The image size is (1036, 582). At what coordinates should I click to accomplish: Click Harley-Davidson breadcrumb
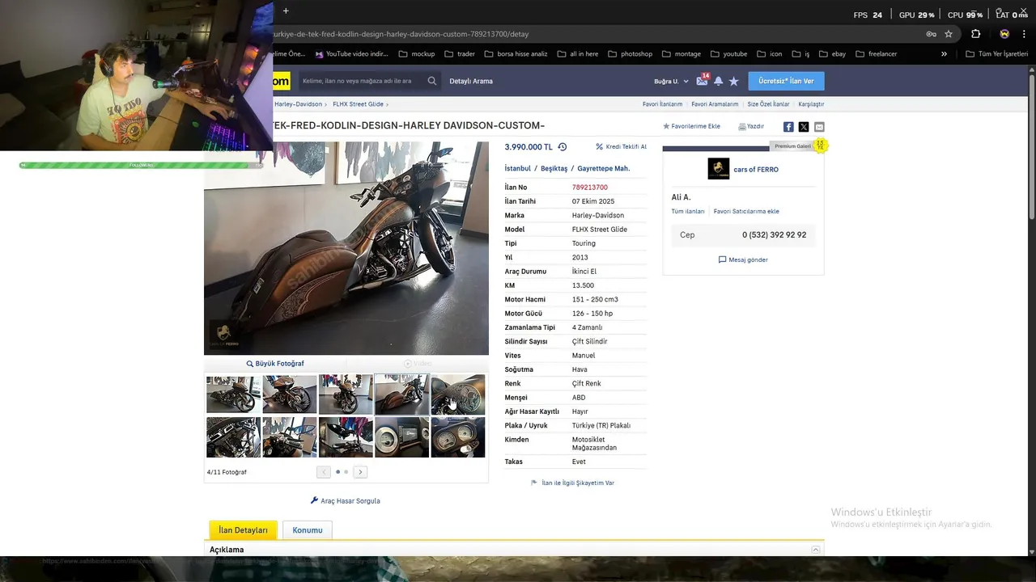298,104
